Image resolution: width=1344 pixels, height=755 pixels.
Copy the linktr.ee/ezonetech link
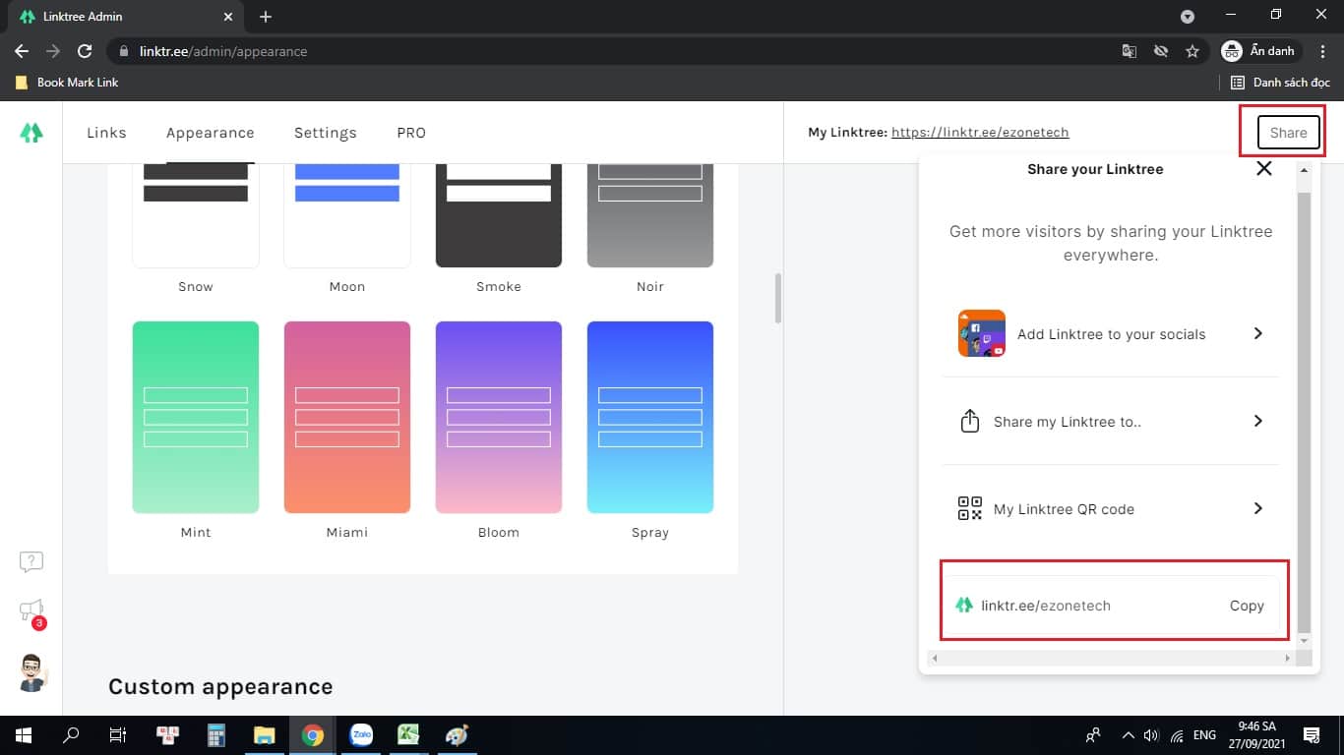coord(1247,606)
